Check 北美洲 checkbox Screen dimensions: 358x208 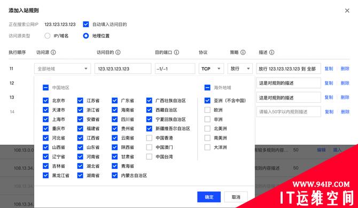pos(207,129)
